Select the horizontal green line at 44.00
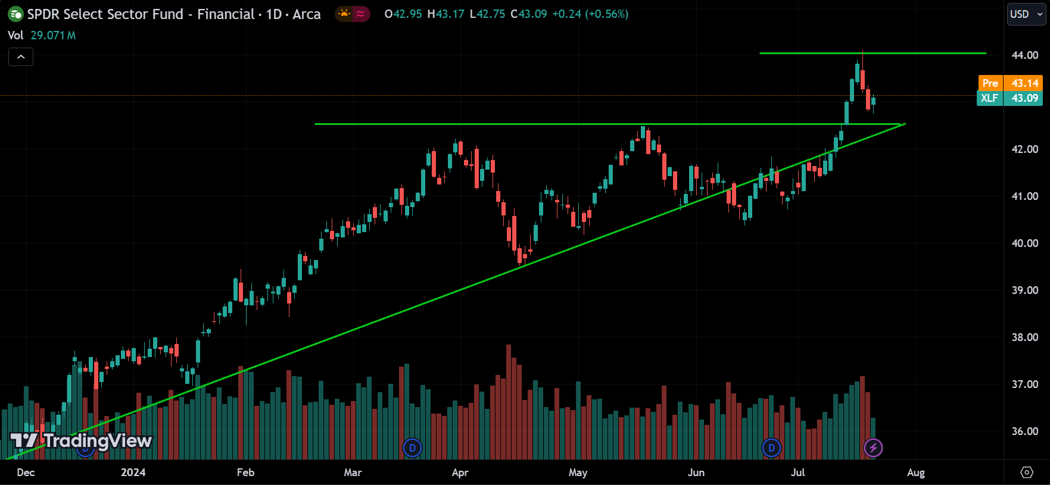Viewport: 1050px width, 485px height. [873, 54]
